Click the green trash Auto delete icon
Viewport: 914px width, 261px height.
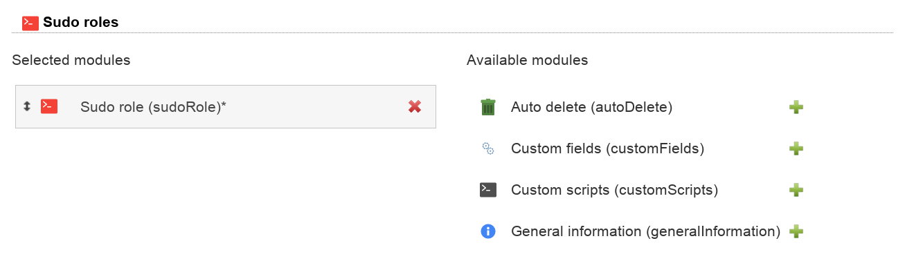pyautogui.click(x=488, y=107)
